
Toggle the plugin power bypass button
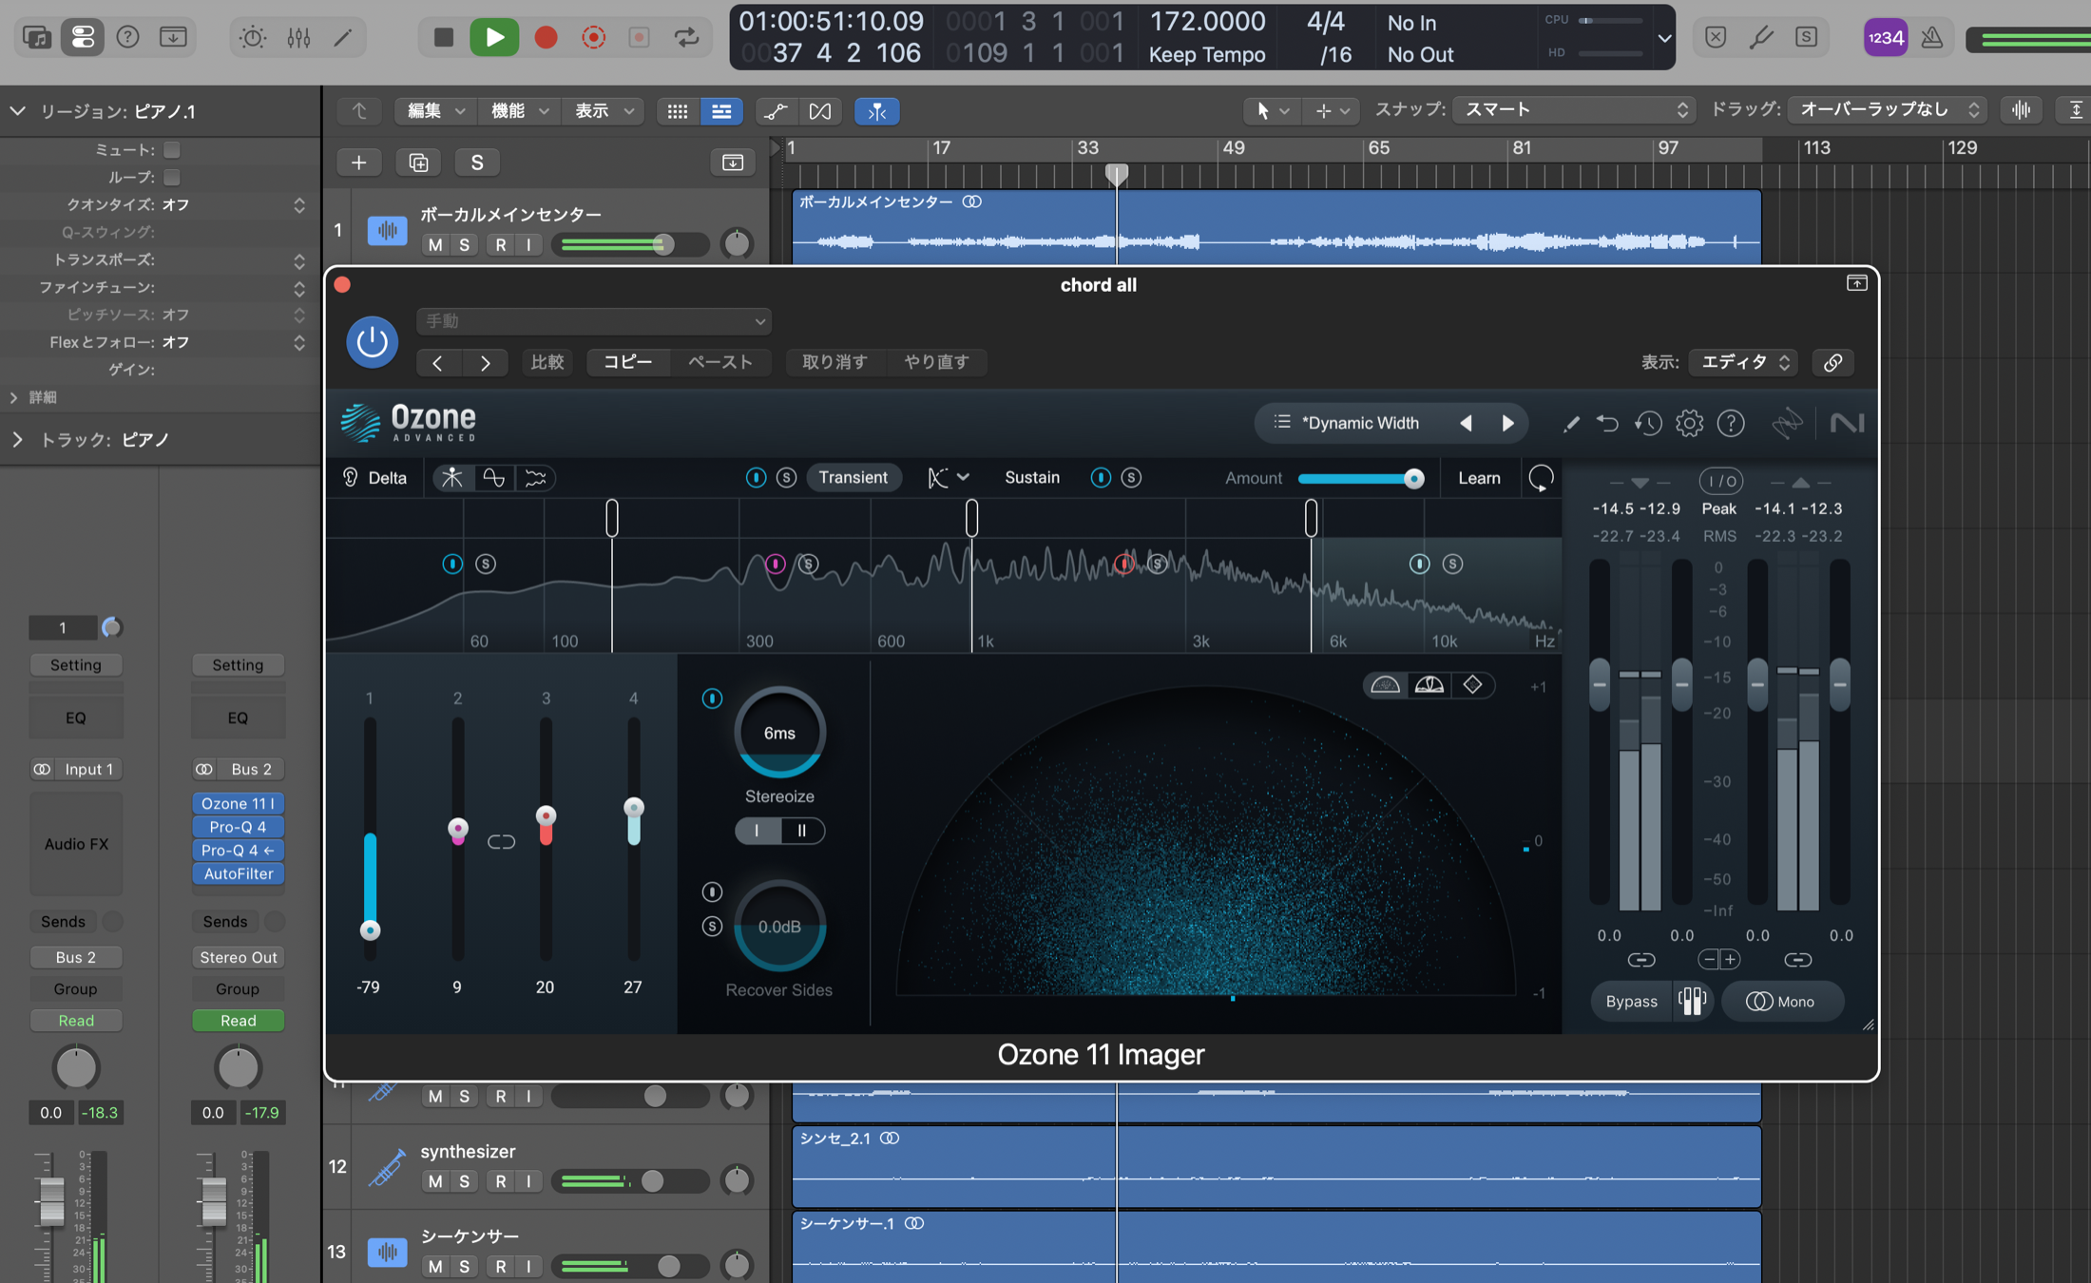click(372, 341)
